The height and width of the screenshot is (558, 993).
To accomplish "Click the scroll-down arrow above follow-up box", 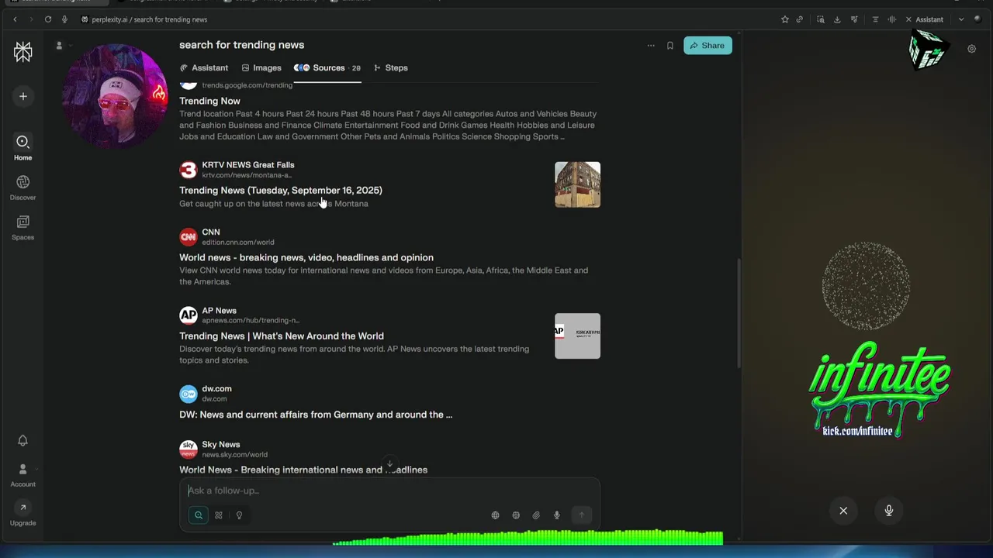I will (x=389, y=464).
